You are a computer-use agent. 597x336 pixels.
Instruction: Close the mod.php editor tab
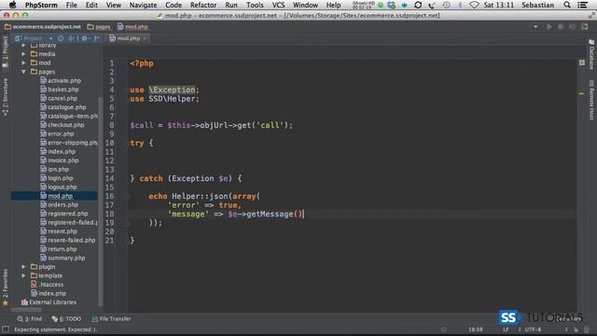[x=145, y=39]
